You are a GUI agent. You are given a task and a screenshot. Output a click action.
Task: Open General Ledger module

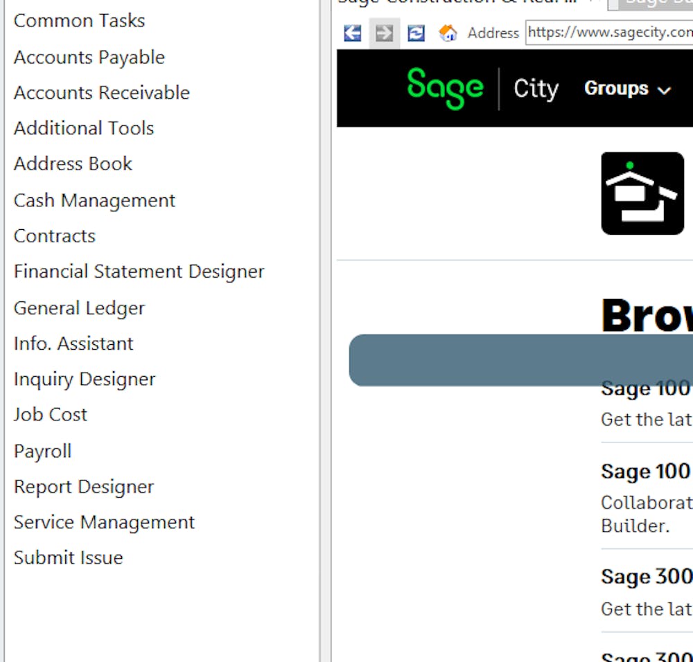(x=79, y=308)
